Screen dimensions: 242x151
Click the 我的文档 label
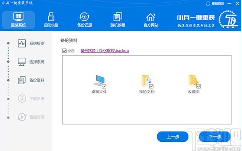(x=147, y=92)
